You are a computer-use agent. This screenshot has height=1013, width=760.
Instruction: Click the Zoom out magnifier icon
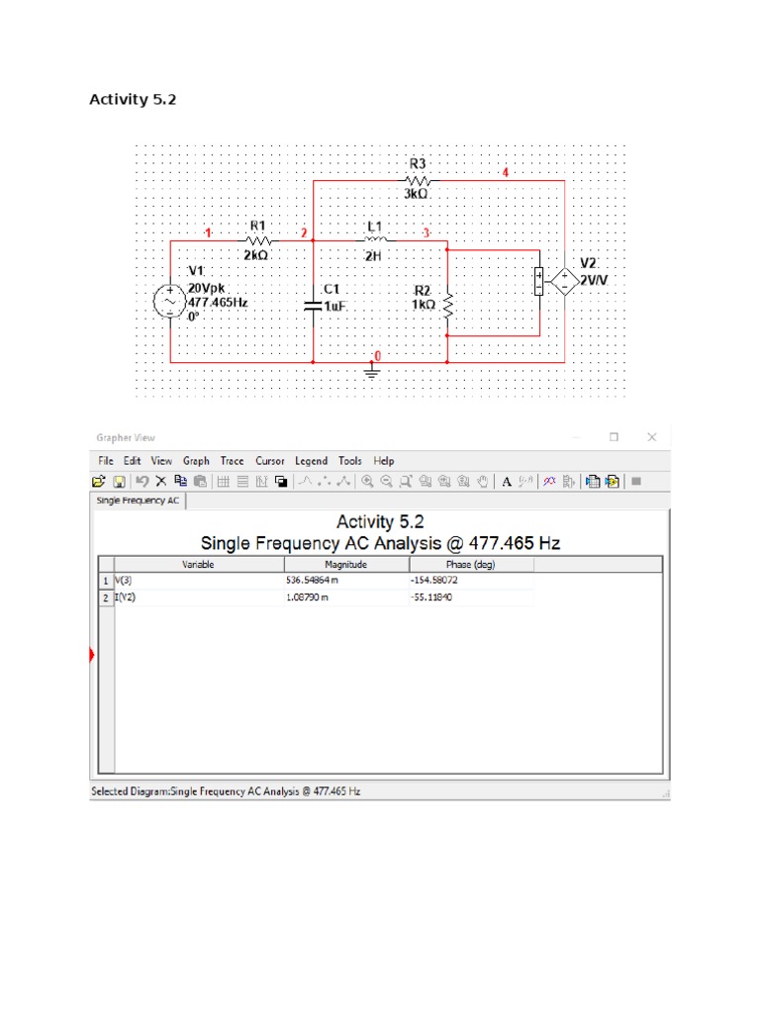(x=387, y=482)
